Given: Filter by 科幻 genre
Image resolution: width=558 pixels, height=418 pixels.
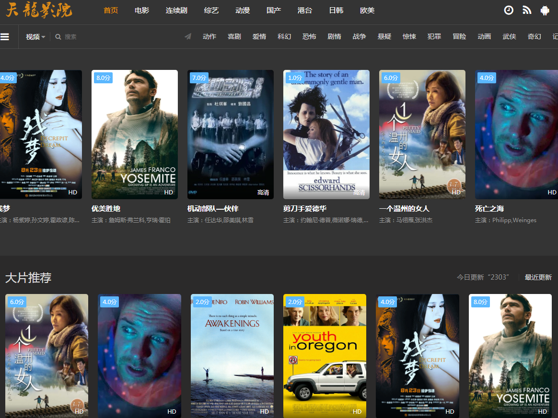Looking at the screenshot, I should [x=284, y=36].
